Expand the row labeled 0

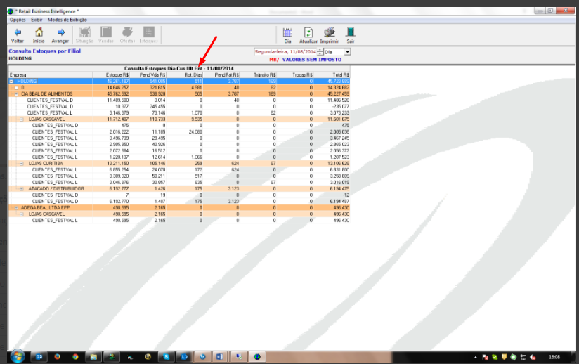16,88
